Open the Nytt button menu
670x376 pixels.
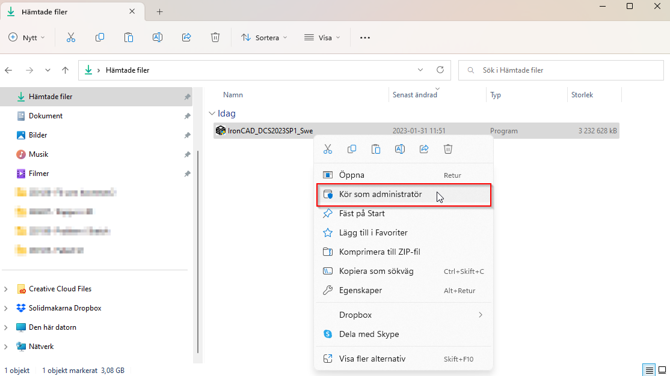point(26,38)
